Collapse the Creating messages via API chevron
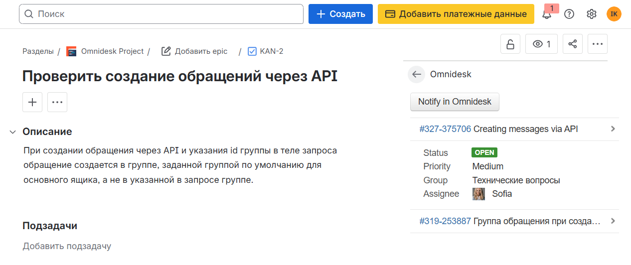Viewport: 631px width, 265px height. pyautogui.click(x=613, y=129)
